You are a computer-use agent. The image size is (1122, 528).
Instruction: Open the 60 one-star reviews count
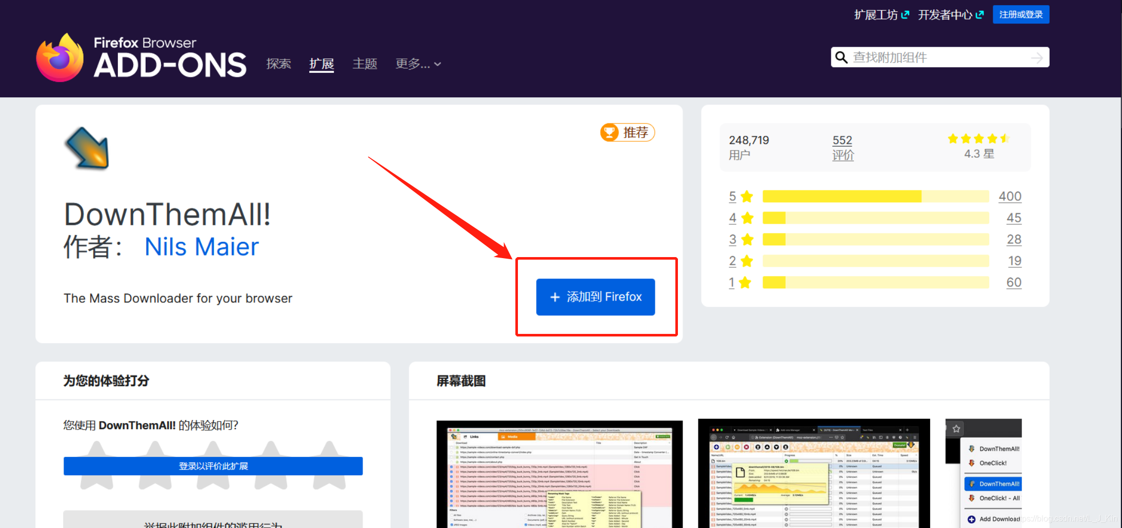click(x=1014, y=282)
